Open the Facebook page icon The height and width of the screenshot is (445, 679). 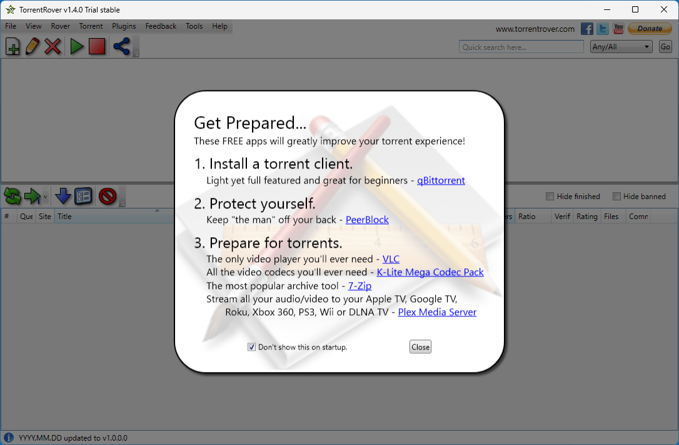(x=586, y=29)
